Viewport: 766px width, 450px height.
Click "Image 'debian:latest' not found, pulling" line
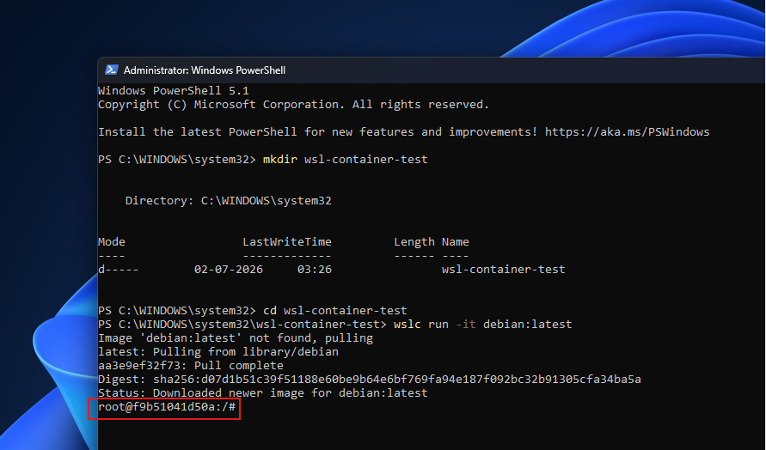click(235, 338)
